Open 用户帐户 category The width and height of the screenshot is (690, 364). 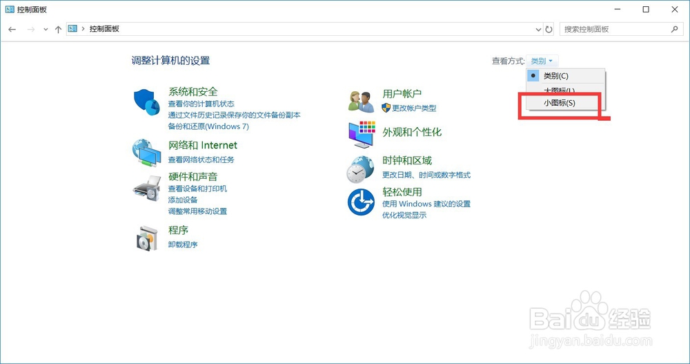click(402, 93)
